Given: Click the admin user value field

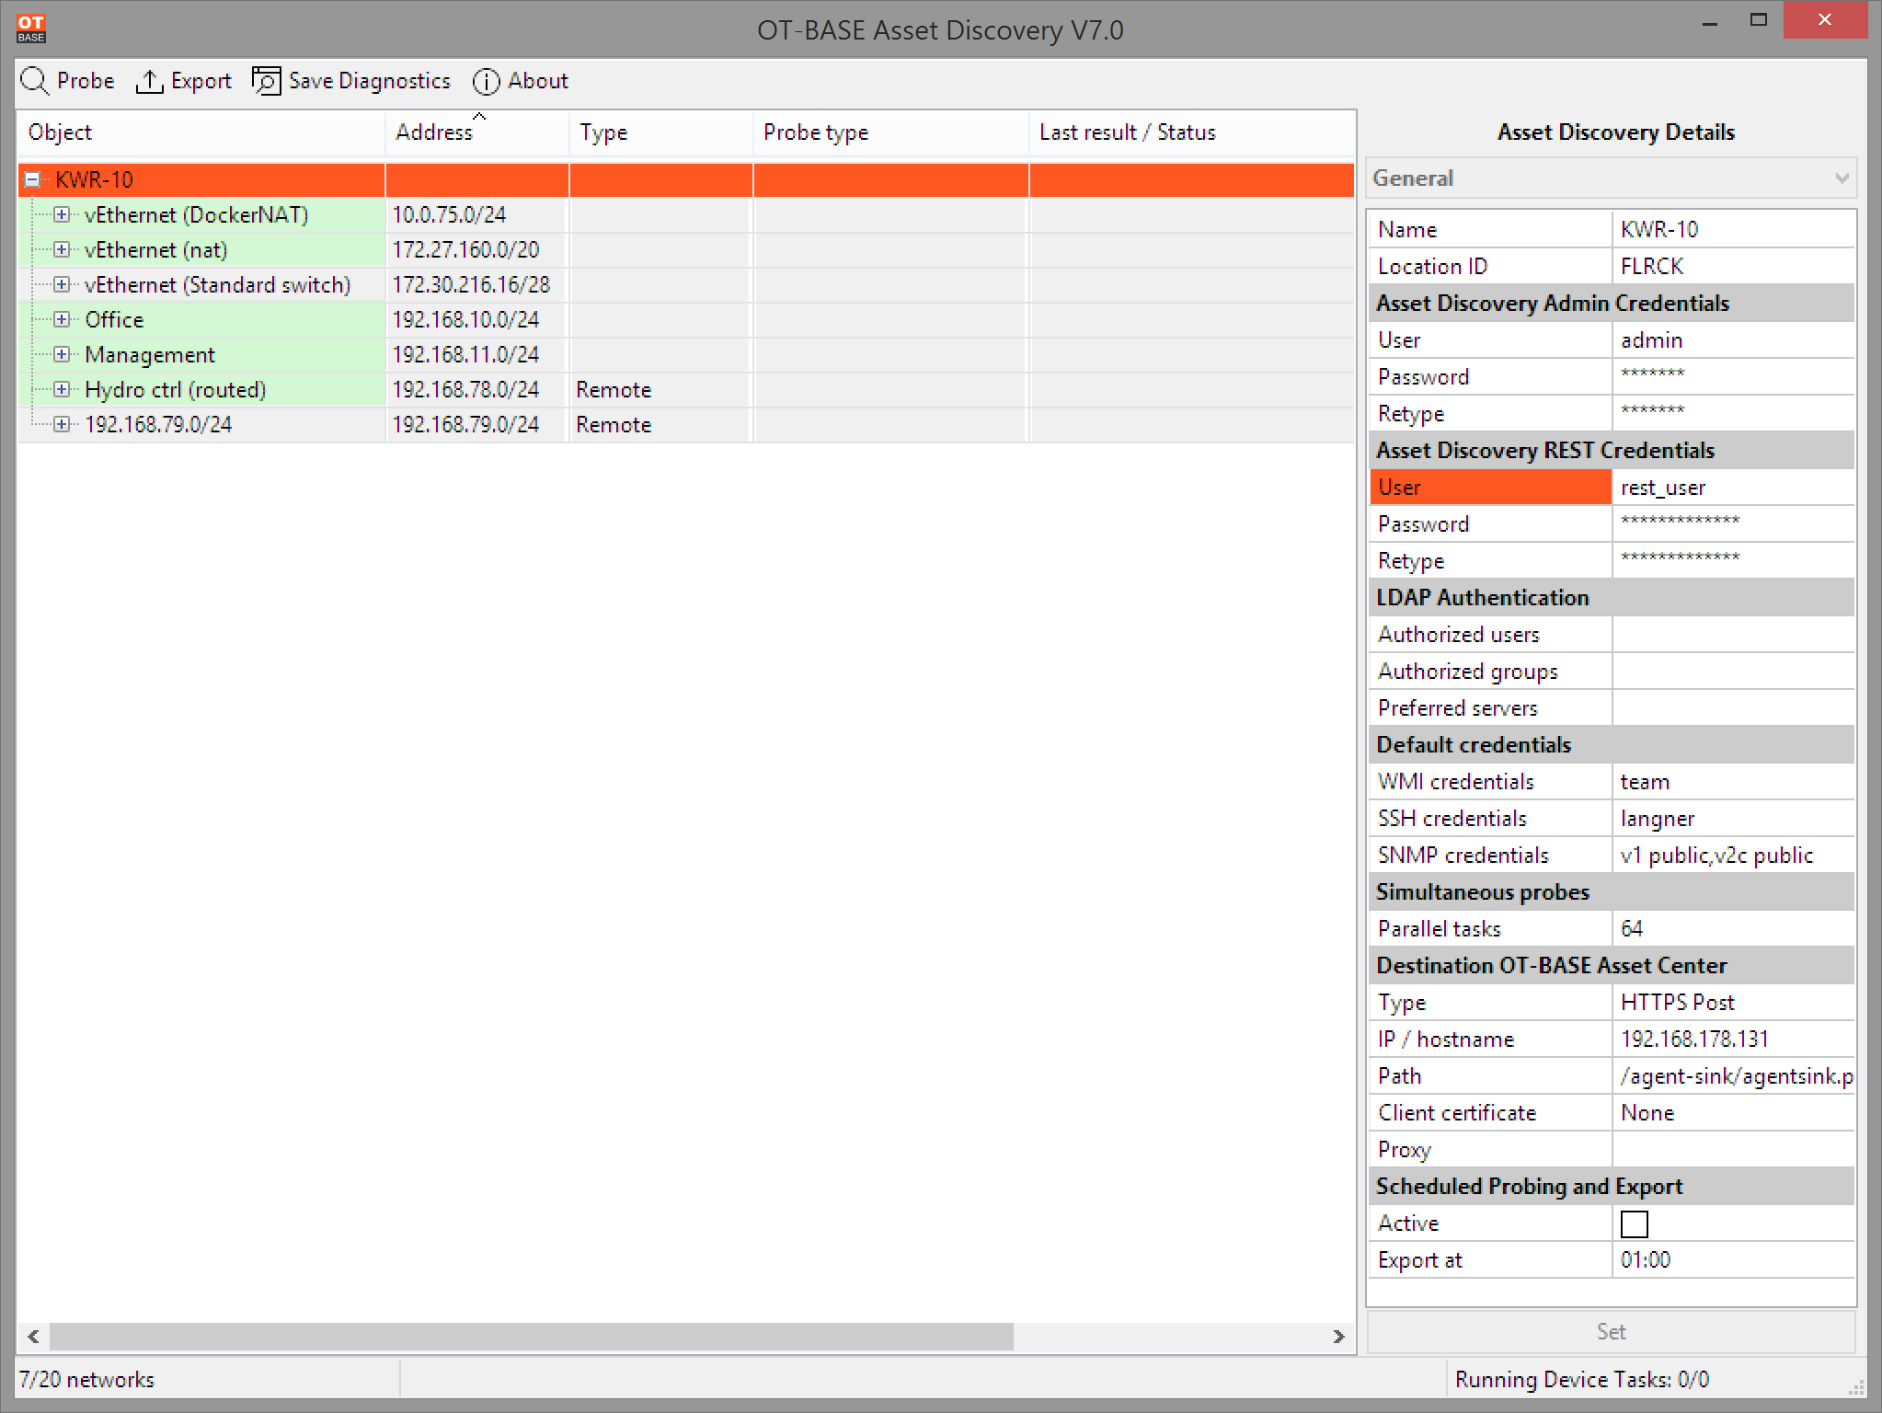Looking at the screenshot, I should coord(1733,339).
